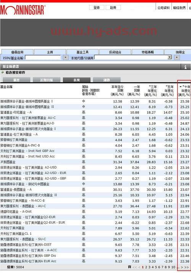
Task: Open fund 施羅德環球基金系列-拉丁美洲A-DIST
Action: (x=26, y=245)
